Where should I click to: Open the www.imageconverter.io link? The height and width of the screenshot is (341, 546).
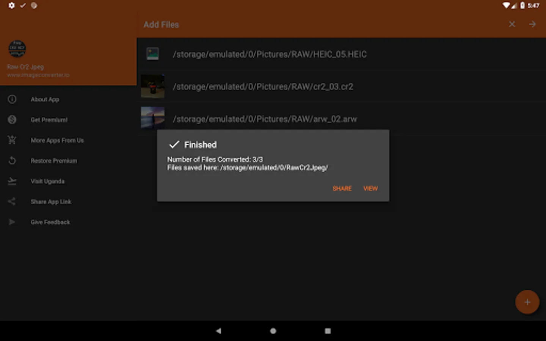pos(38,75)
